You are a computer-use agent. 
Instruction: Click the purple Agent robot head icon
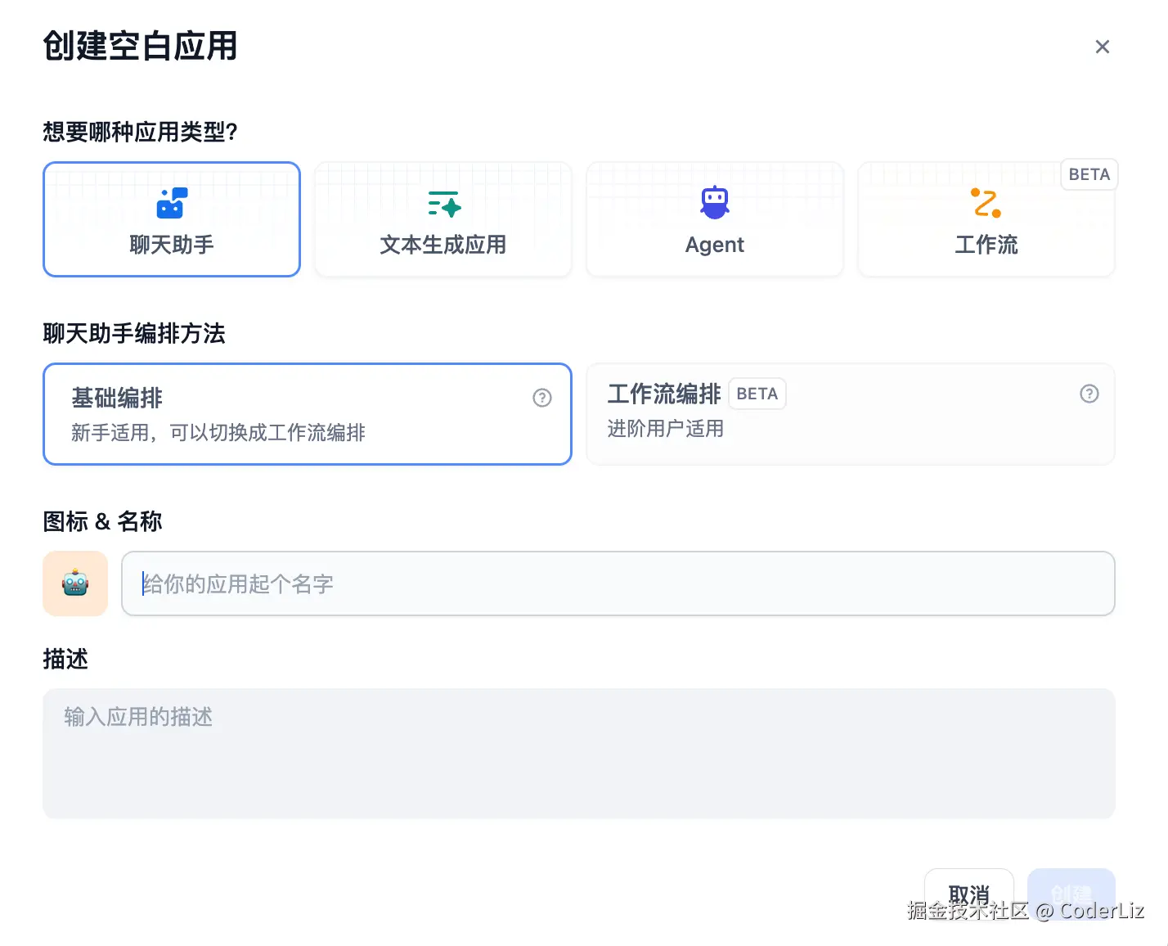(x=714, y=202)
